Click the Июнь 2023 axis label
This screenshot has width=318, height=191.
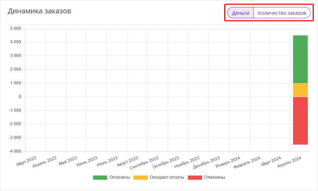coord(87,161)
